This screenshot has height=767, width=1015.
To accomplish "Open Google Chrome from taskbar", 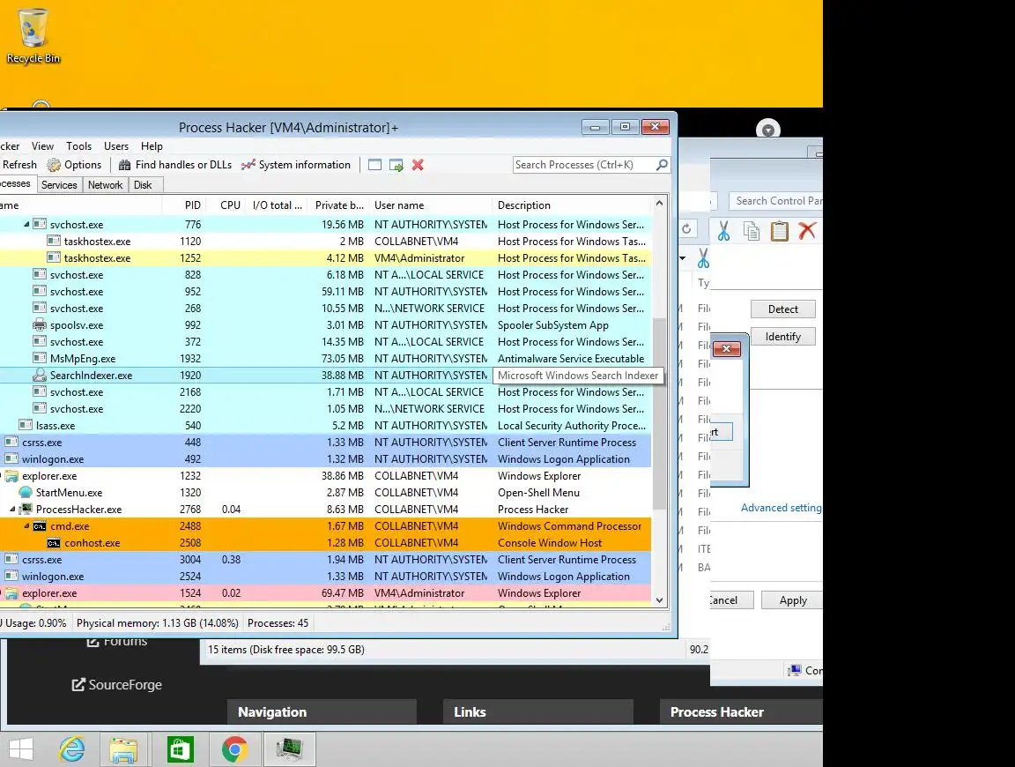I will 234,749.
